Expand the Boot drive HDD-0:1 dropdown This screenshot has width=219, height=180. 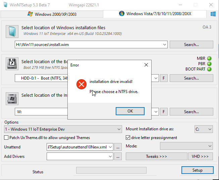click(156, 78)
